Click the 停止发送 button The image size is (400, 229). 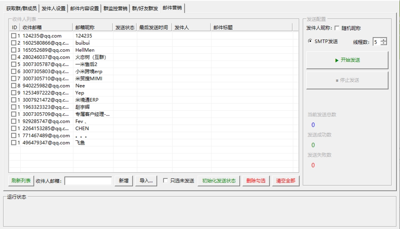pos(347,80)
